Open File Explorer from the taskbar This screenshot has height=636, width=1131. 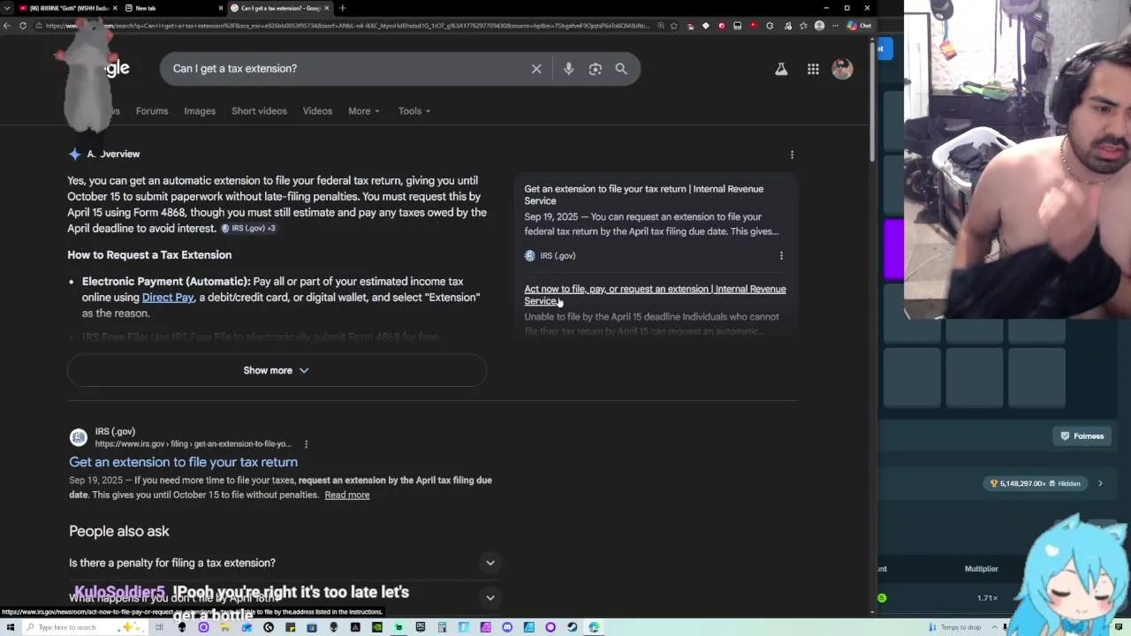click(225, 627)
